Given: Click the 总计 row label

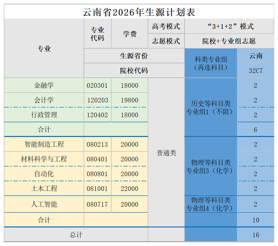Looking at the screenshot, I should pyautogui.click(x=76, y=235).
